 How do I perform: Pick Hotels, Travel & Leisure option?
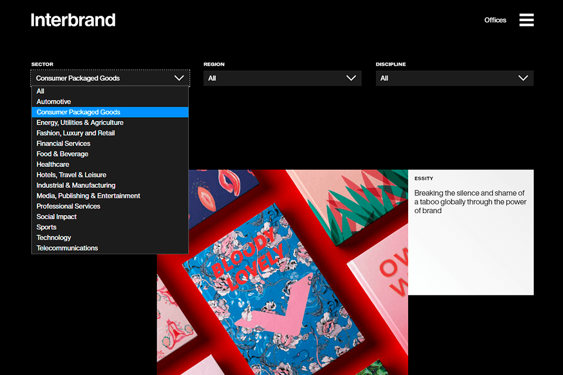pyautogui.click(x=110, y=175)
